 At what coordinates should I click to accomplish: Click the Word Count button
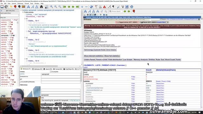pyautogui.click(x=170, y=60)
